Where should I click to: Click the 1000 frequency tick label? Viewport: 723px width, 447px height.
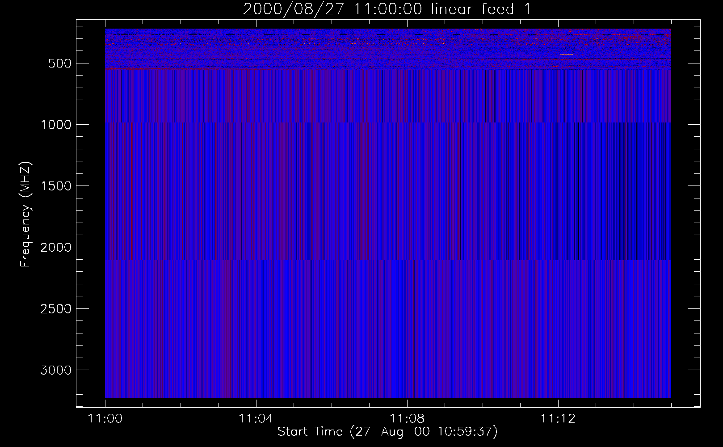pos(56,125)
